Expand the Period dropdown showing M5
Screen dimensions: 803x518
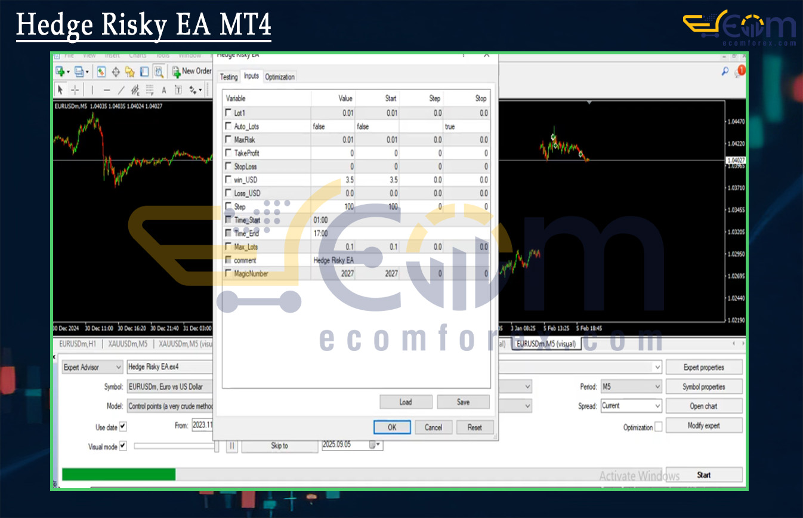click(631, 387)
